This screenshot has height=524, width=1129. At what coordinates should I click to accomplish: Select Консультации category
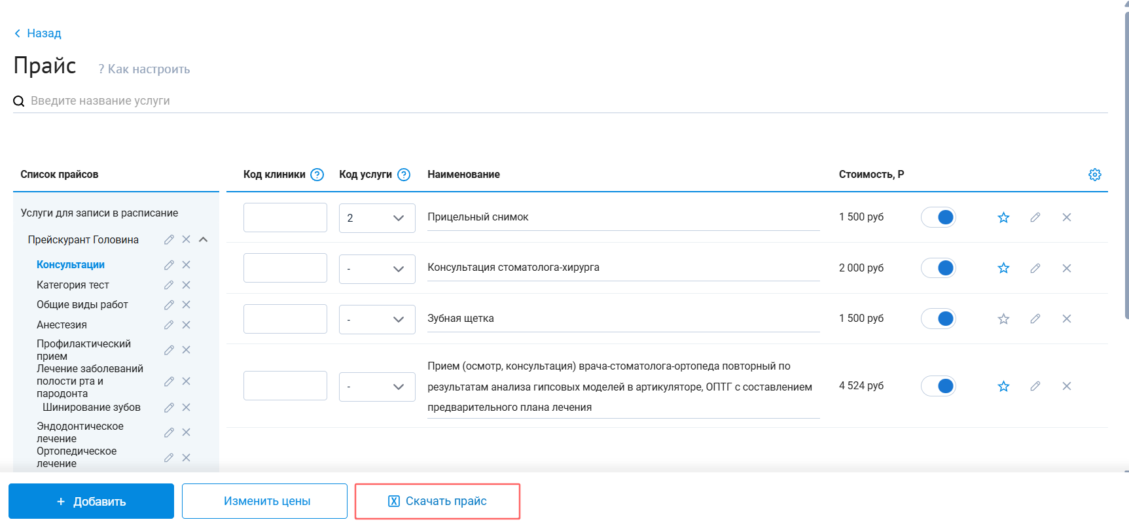(x=71, y=265)
